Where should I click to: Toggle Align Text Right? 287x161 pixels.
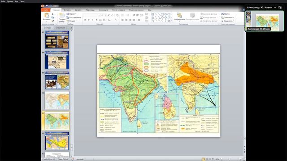point(130,20)
